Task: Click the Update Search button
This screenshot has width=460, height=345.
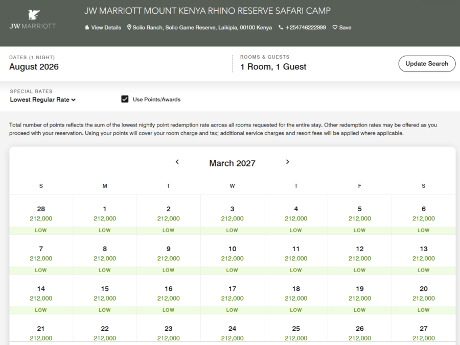Action: click(x=427, y=64)
